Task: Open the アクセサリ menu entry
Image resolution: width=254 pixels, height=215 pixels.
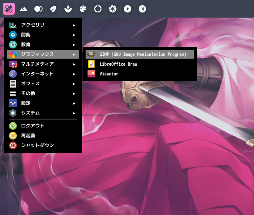Action: click(x=43, y=25)
